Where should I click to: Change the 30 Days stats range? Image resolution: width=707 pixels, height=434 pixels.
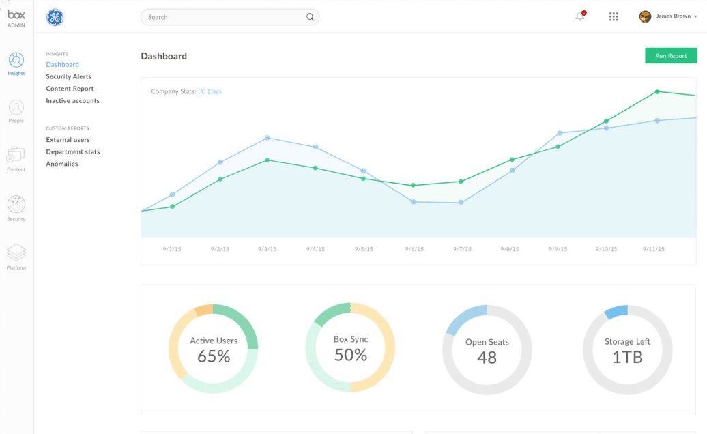pos(210,91)
